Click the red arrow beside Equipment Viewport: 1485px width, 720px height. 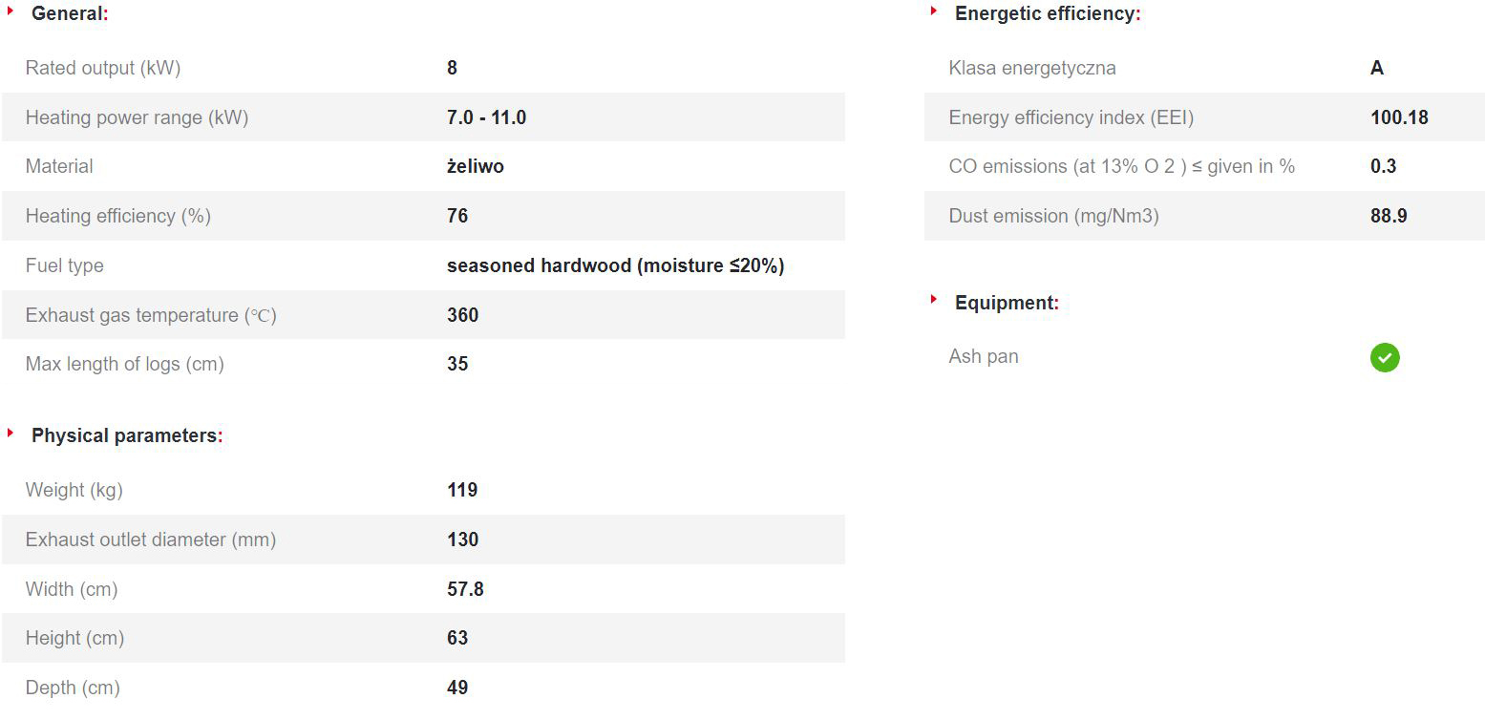pos(934,301)
